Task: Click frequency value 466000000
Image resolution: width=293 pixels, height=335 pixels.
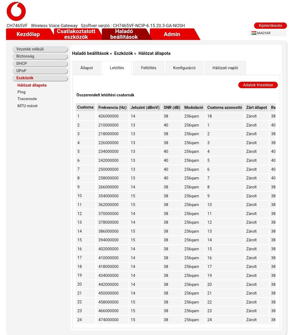Action: pos(109,311)
